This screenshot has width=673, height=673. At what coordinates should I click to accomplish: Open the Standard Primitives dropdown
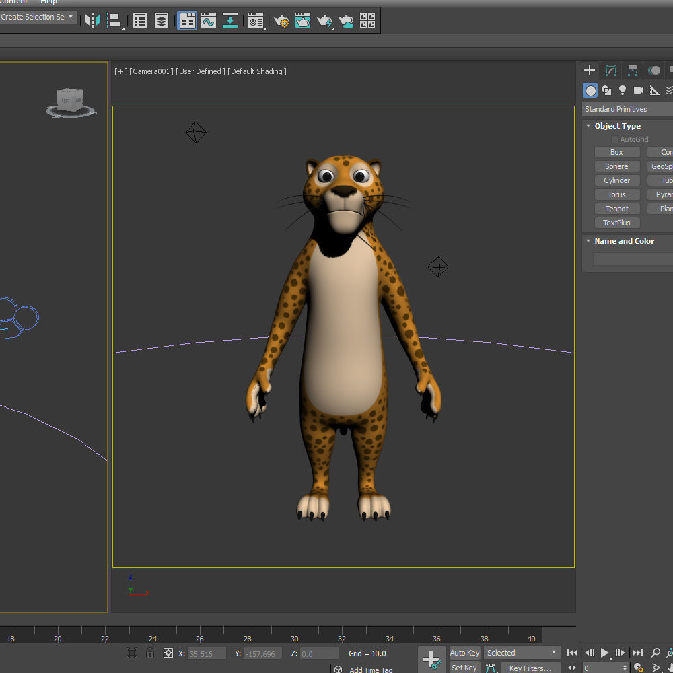pyautogui.click(x=627, y=109)
